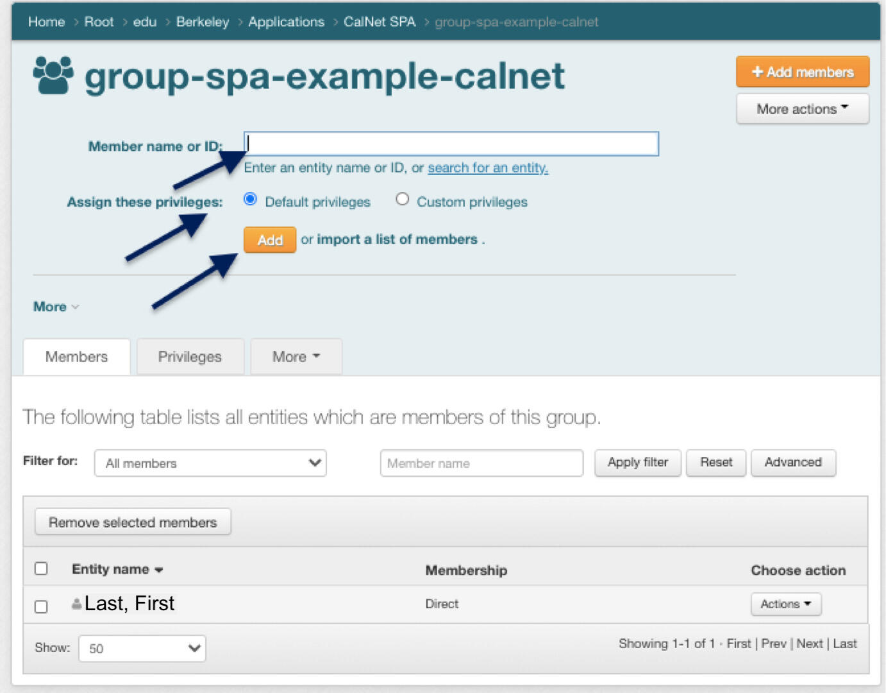Click the Remove selected members button
This screenshot has height=693, width=886.
click(132, 522)
